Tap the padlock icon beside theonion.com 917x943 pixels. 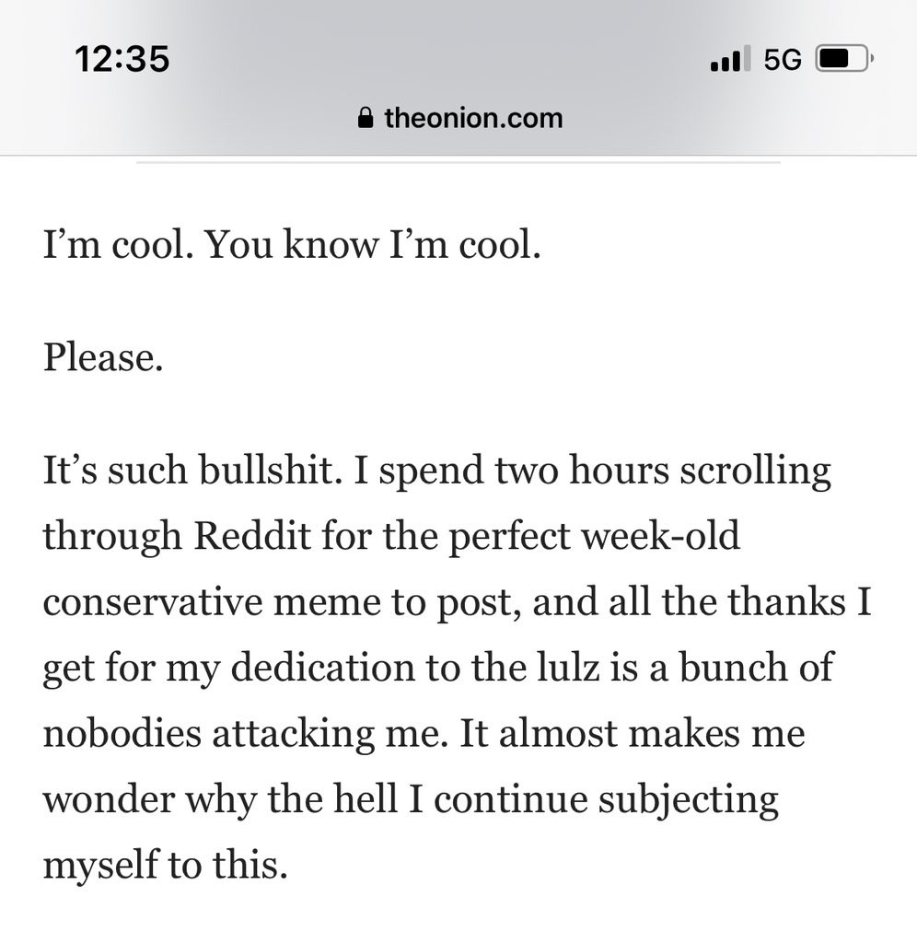tap(365, 118)
